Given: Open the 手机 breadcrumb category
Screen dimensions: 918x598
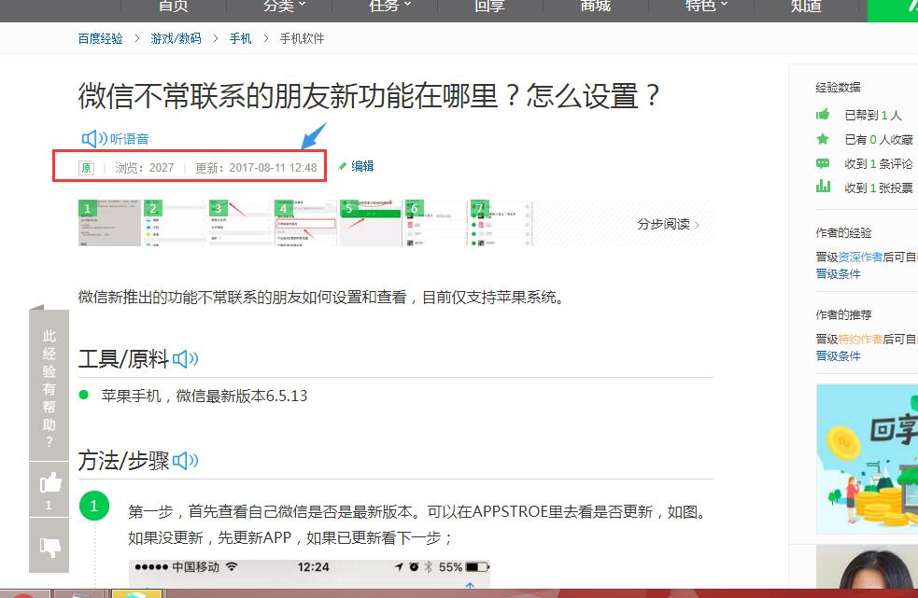Looking at the screenshot, I should [x=240, y=38].
